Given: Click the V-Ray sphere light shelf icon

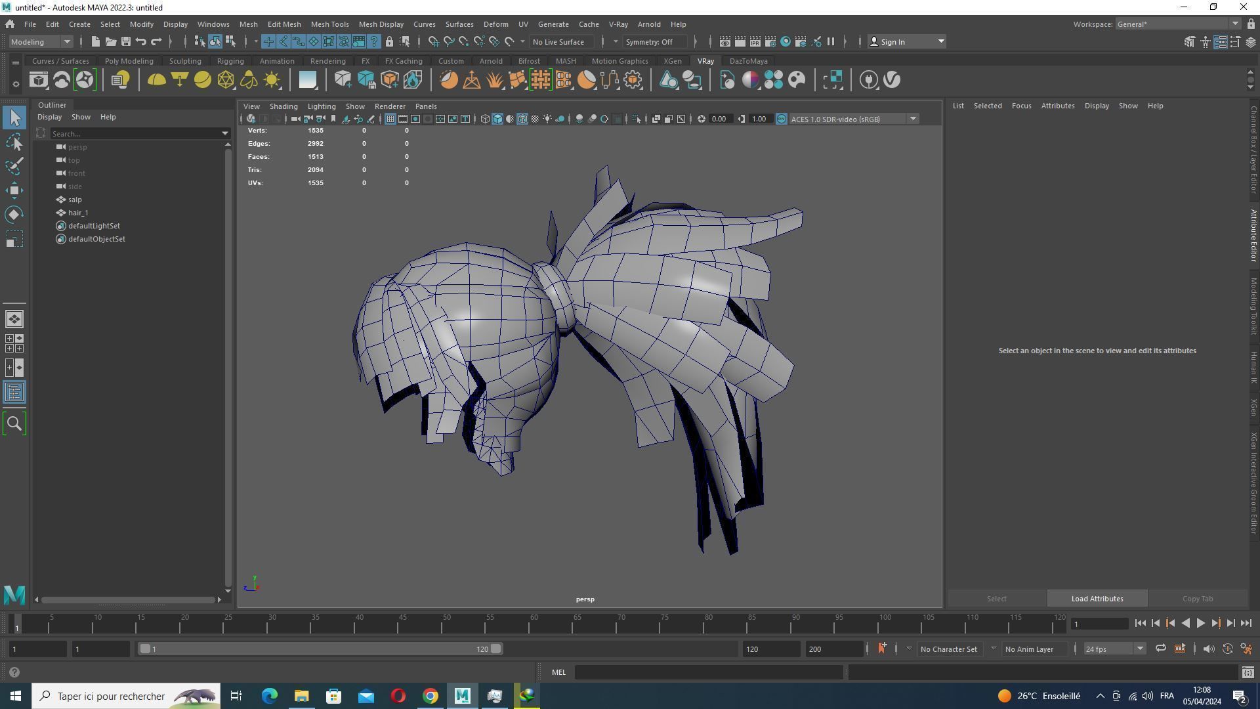Looking at the screenshot, I should point(202,80).
